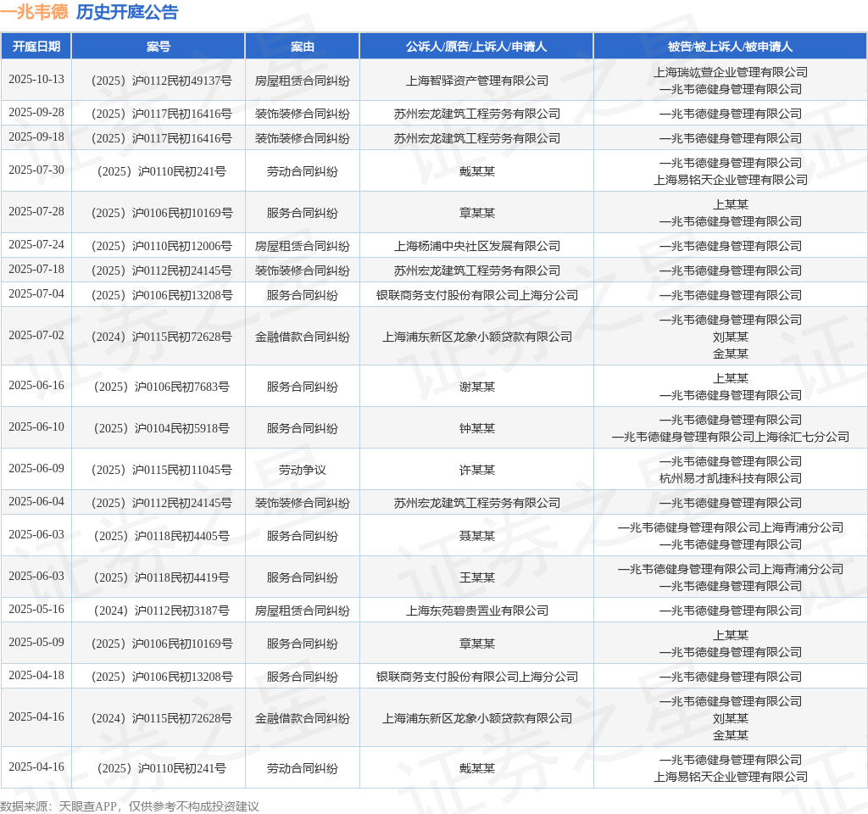Select case number 沪0112民初49137号
The width and height of the screenshot is (868, 814).
point(162,81)
